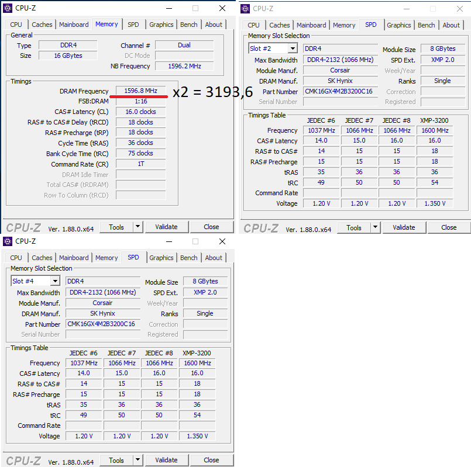
Task: Click Close button in the Slot #2 window
Action: 449,227
